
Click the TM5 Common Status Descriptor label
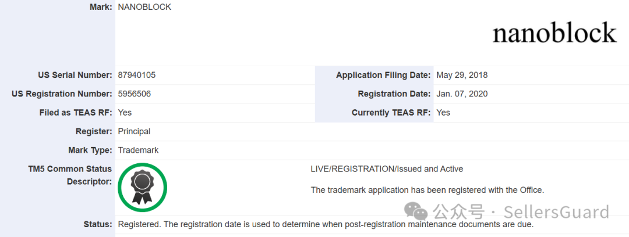click(70, 175)
